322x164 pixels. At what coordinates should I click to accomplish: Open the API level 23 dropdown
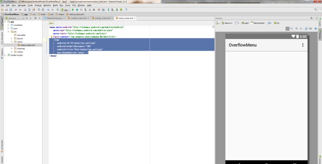[277, 23]
